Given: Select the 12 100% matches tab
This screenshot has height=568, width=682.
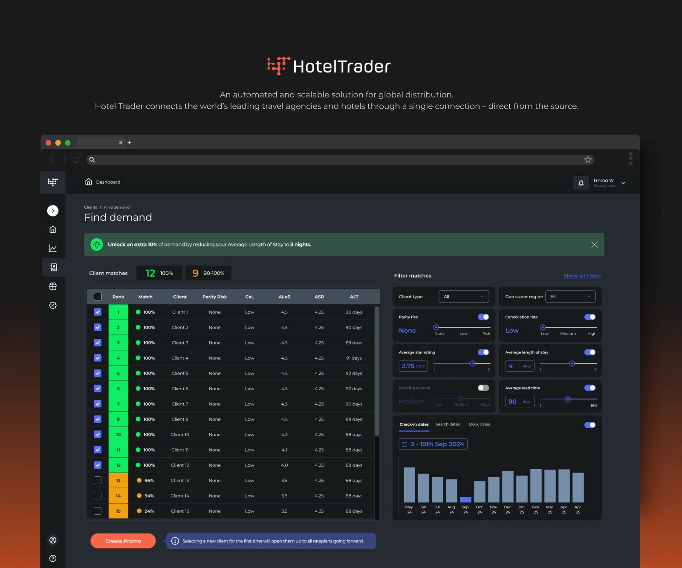Looking at the screenshot, I should point(159,273).
